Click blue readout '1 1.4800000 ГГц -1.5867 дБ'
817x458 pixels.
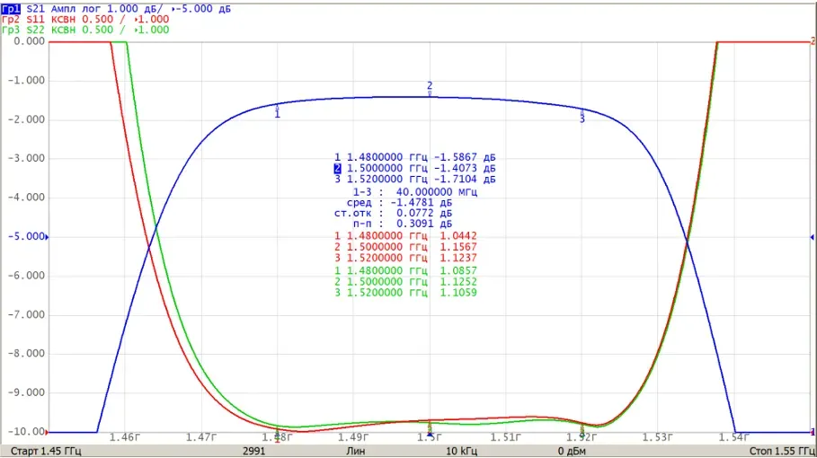[x=414, y=157]
